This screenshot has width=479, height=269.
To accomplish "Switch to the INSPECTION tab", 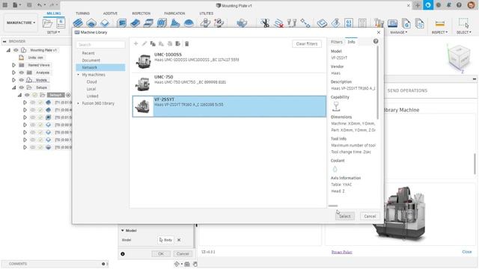I will pyautogui.click(x=141, y=13).
